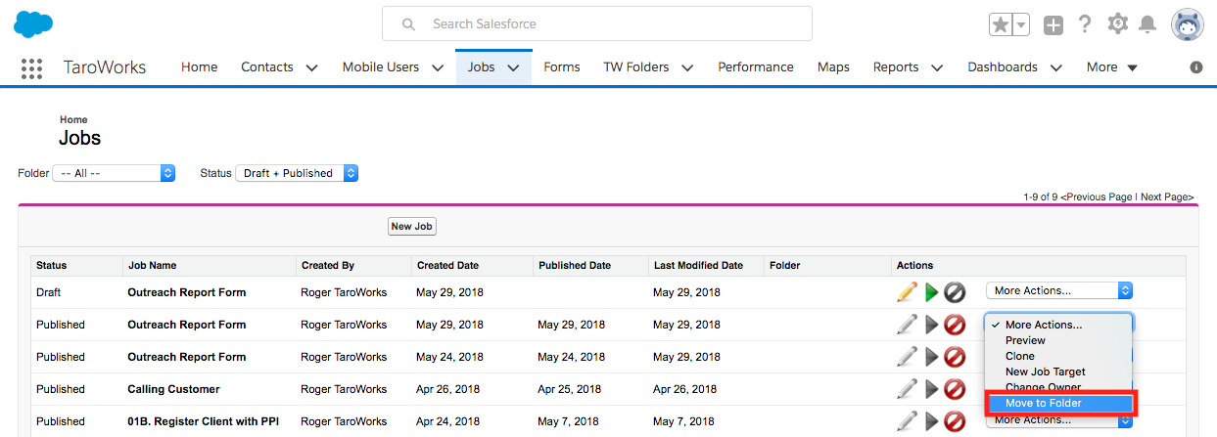Image resolution: width=1217 pixels, height=437 pixels.
Task: Open the Calling Customer job link
Action: 173,389
